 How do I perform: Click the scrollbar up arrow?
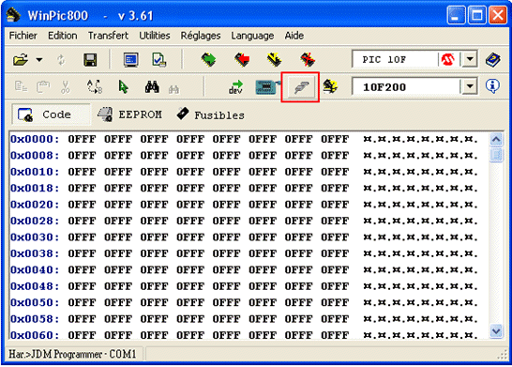tap(496, 140)
